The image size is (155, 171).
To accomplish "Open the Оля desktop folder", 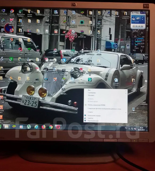I will [134, 81].
